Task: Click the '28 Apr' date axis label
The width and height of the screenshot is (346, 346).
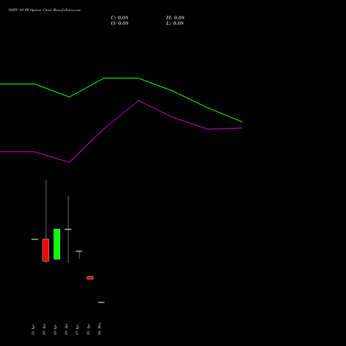Action: (x=89, y=329)
